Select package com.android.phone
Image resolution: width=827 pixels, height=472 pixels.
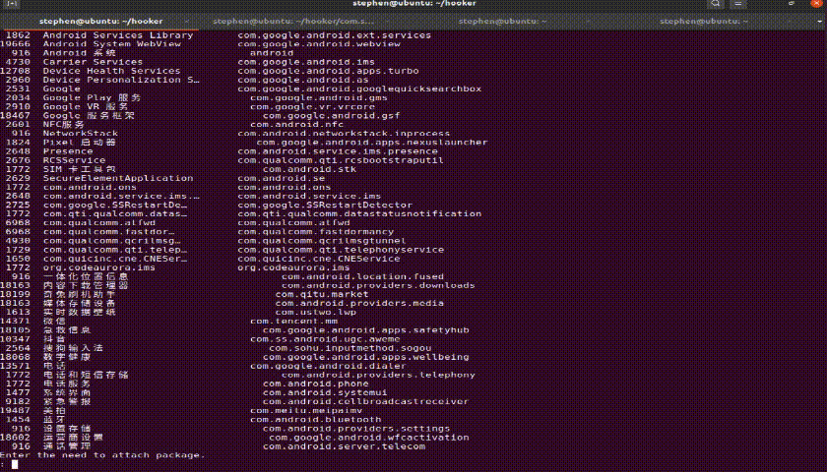315,383
